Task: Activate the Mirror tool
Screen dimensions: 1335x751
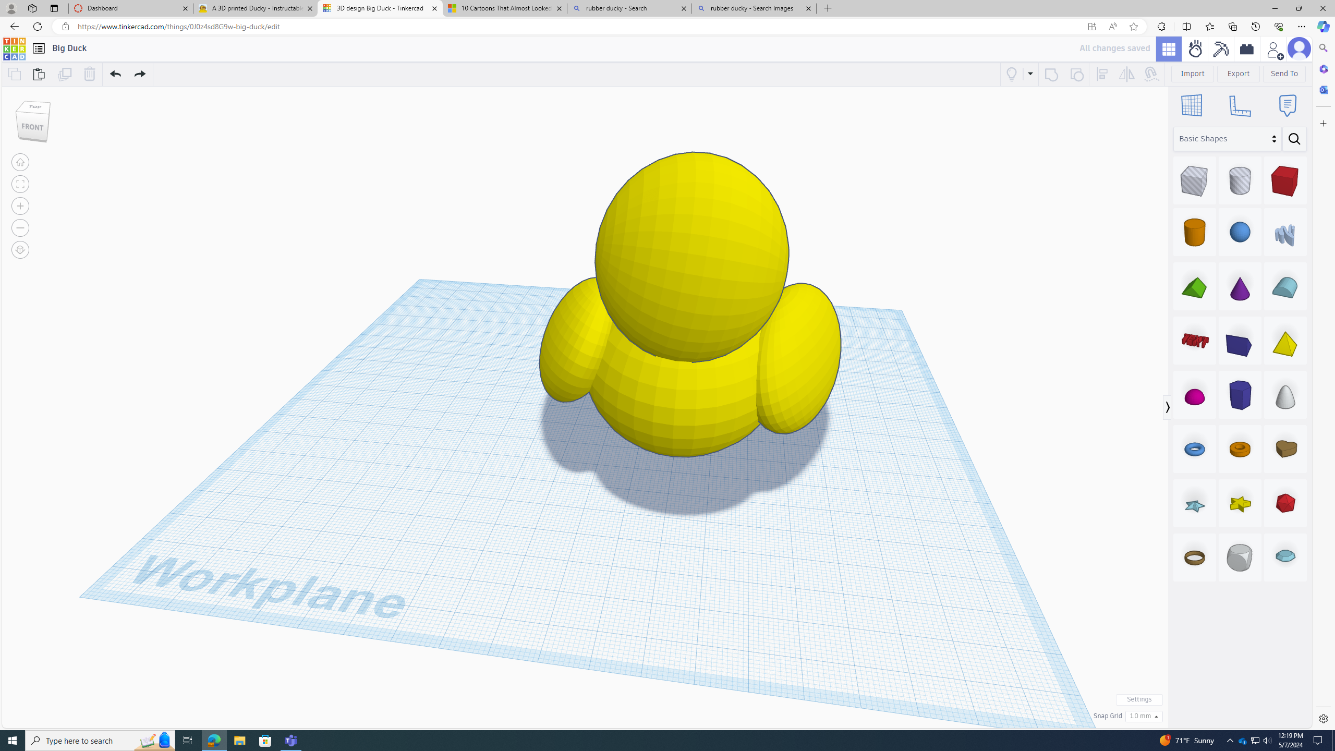Action: [x=1126, y=74]
